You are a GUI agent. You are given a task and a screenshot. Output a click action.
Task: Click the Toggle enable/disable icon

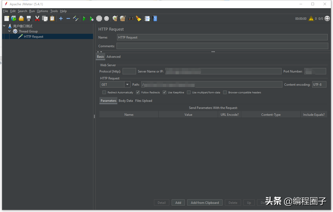tap(76, 18)
